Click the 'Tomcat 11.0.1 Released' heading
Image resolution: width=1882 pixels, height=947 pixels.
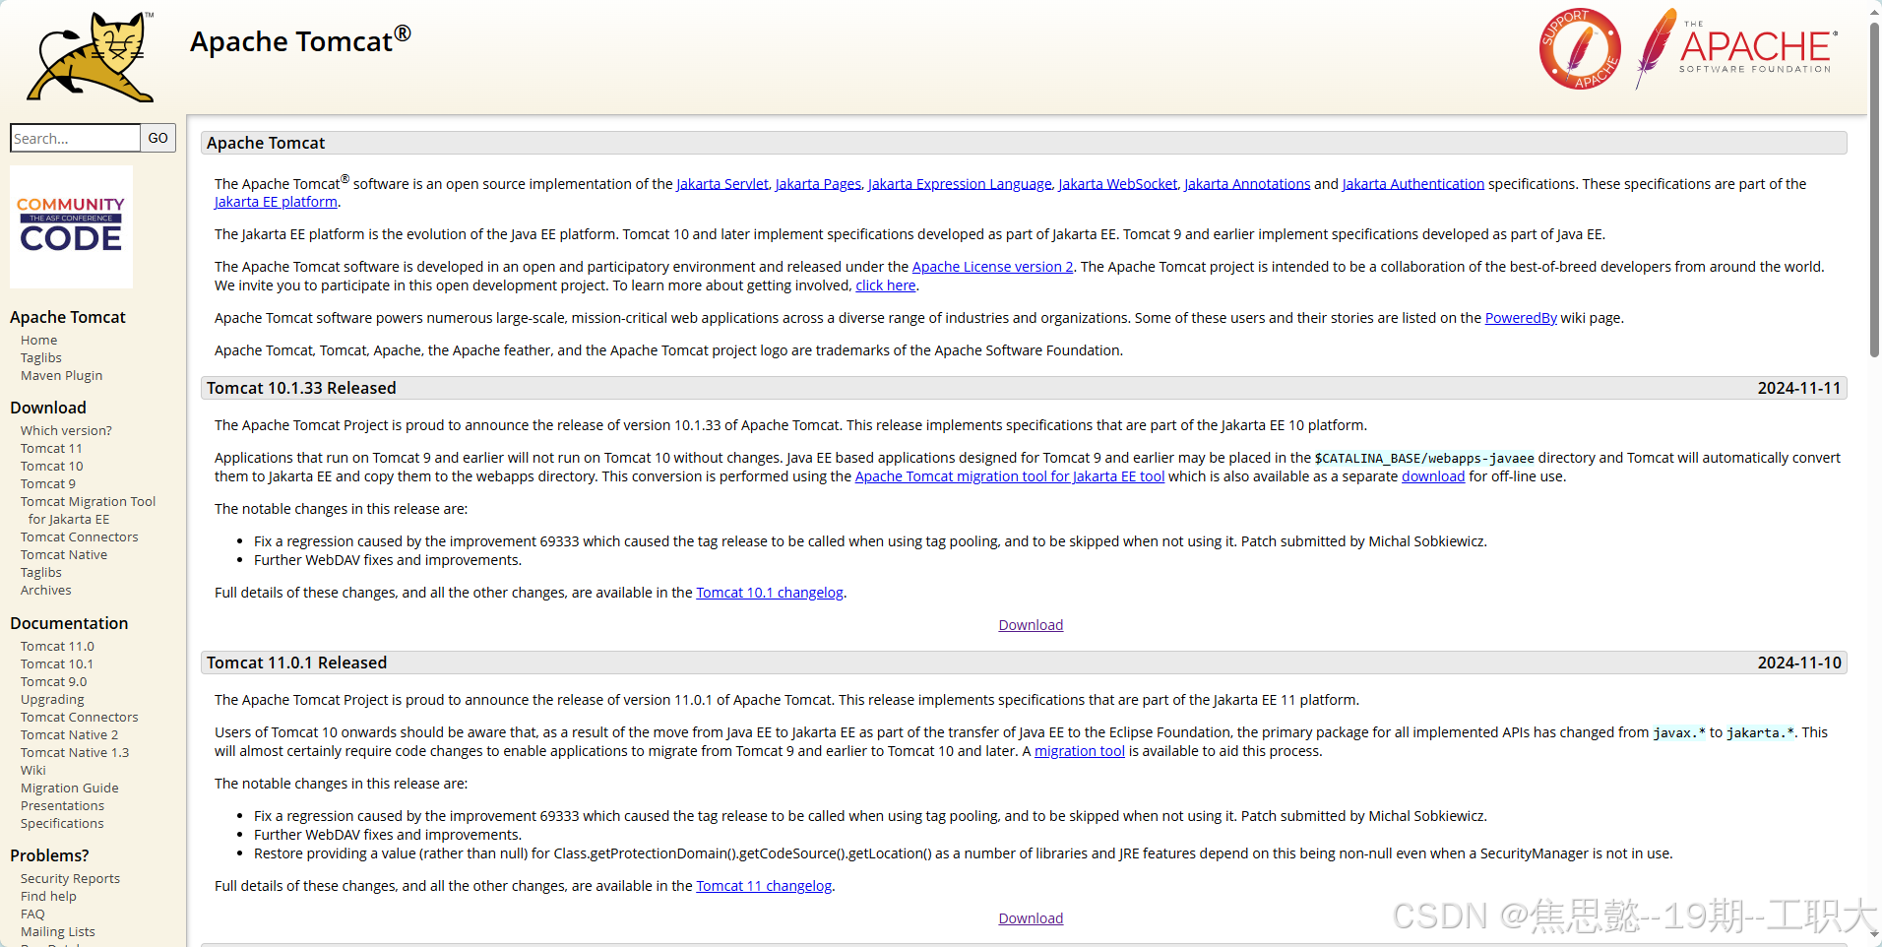[x=296, y=663]
